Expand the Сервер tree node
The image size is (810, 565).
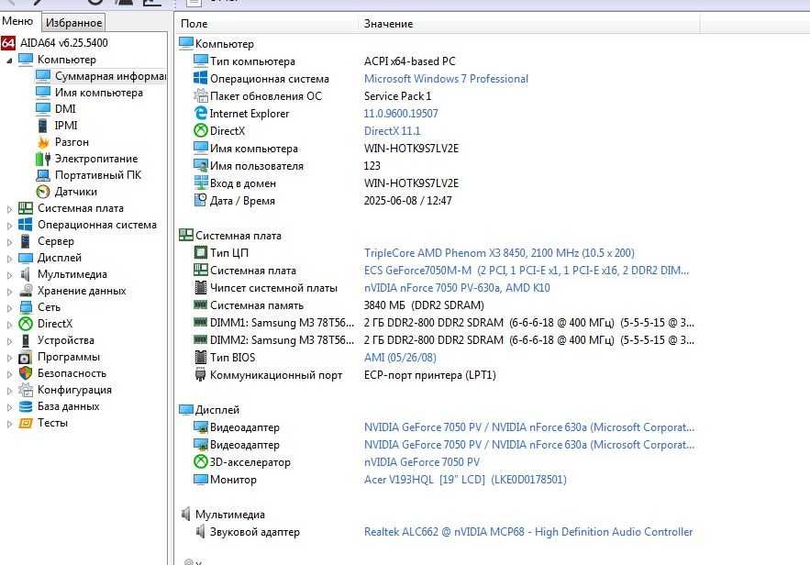9,242
